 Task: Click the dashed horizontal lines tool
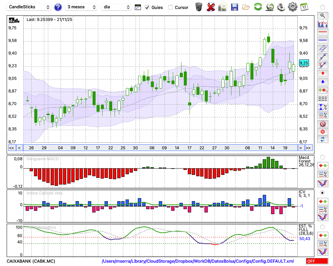point(323,98)
